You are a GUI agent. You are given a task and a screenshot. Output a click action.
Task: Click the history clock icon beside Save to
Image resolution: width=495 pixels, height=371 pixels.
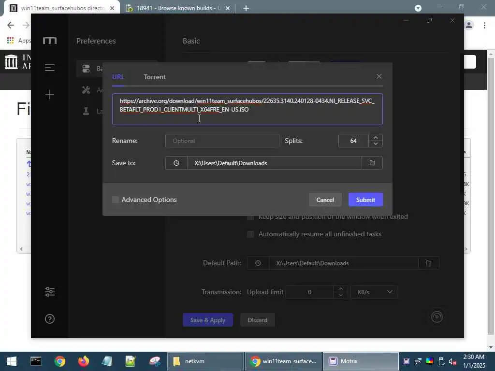pos(176,163)
